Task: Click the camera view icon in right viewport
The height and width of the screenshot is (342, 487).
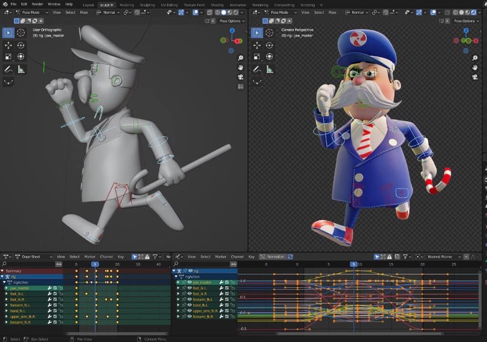Action: coord(475,77)
